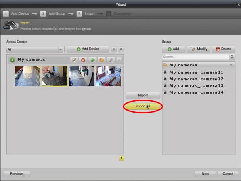This screenshot has width=241, height=181.
Task: Click the magnifier search icon in Group panel
Action: tap(233, 57)
